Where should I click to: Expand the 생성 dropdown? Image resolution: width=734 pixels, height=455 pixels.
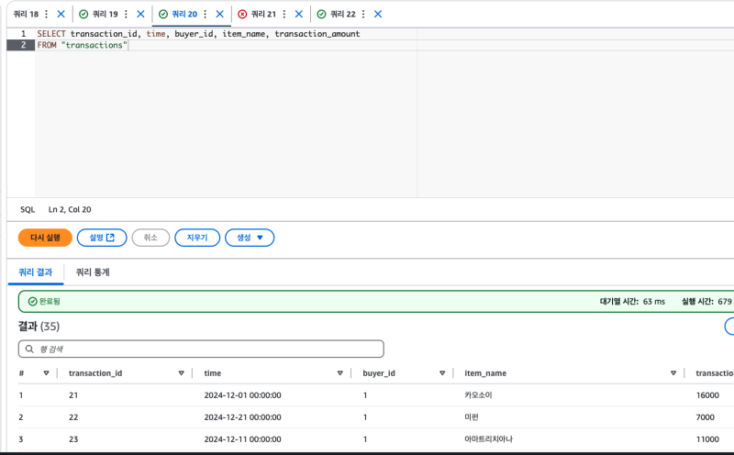tap(250, 238)
